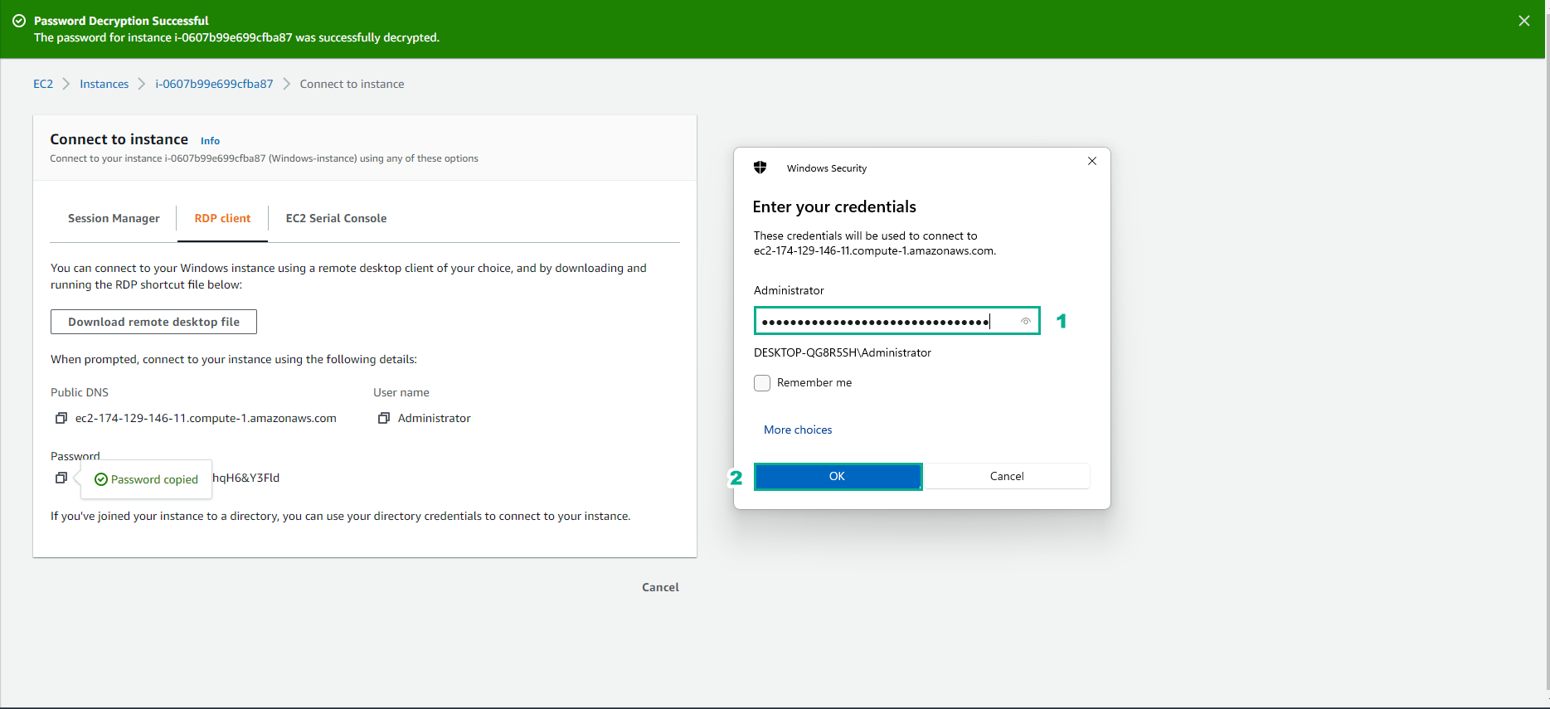Screen dimensions: 1550x709
Task: Close the Windows Security dialog
Action: 1091,161
